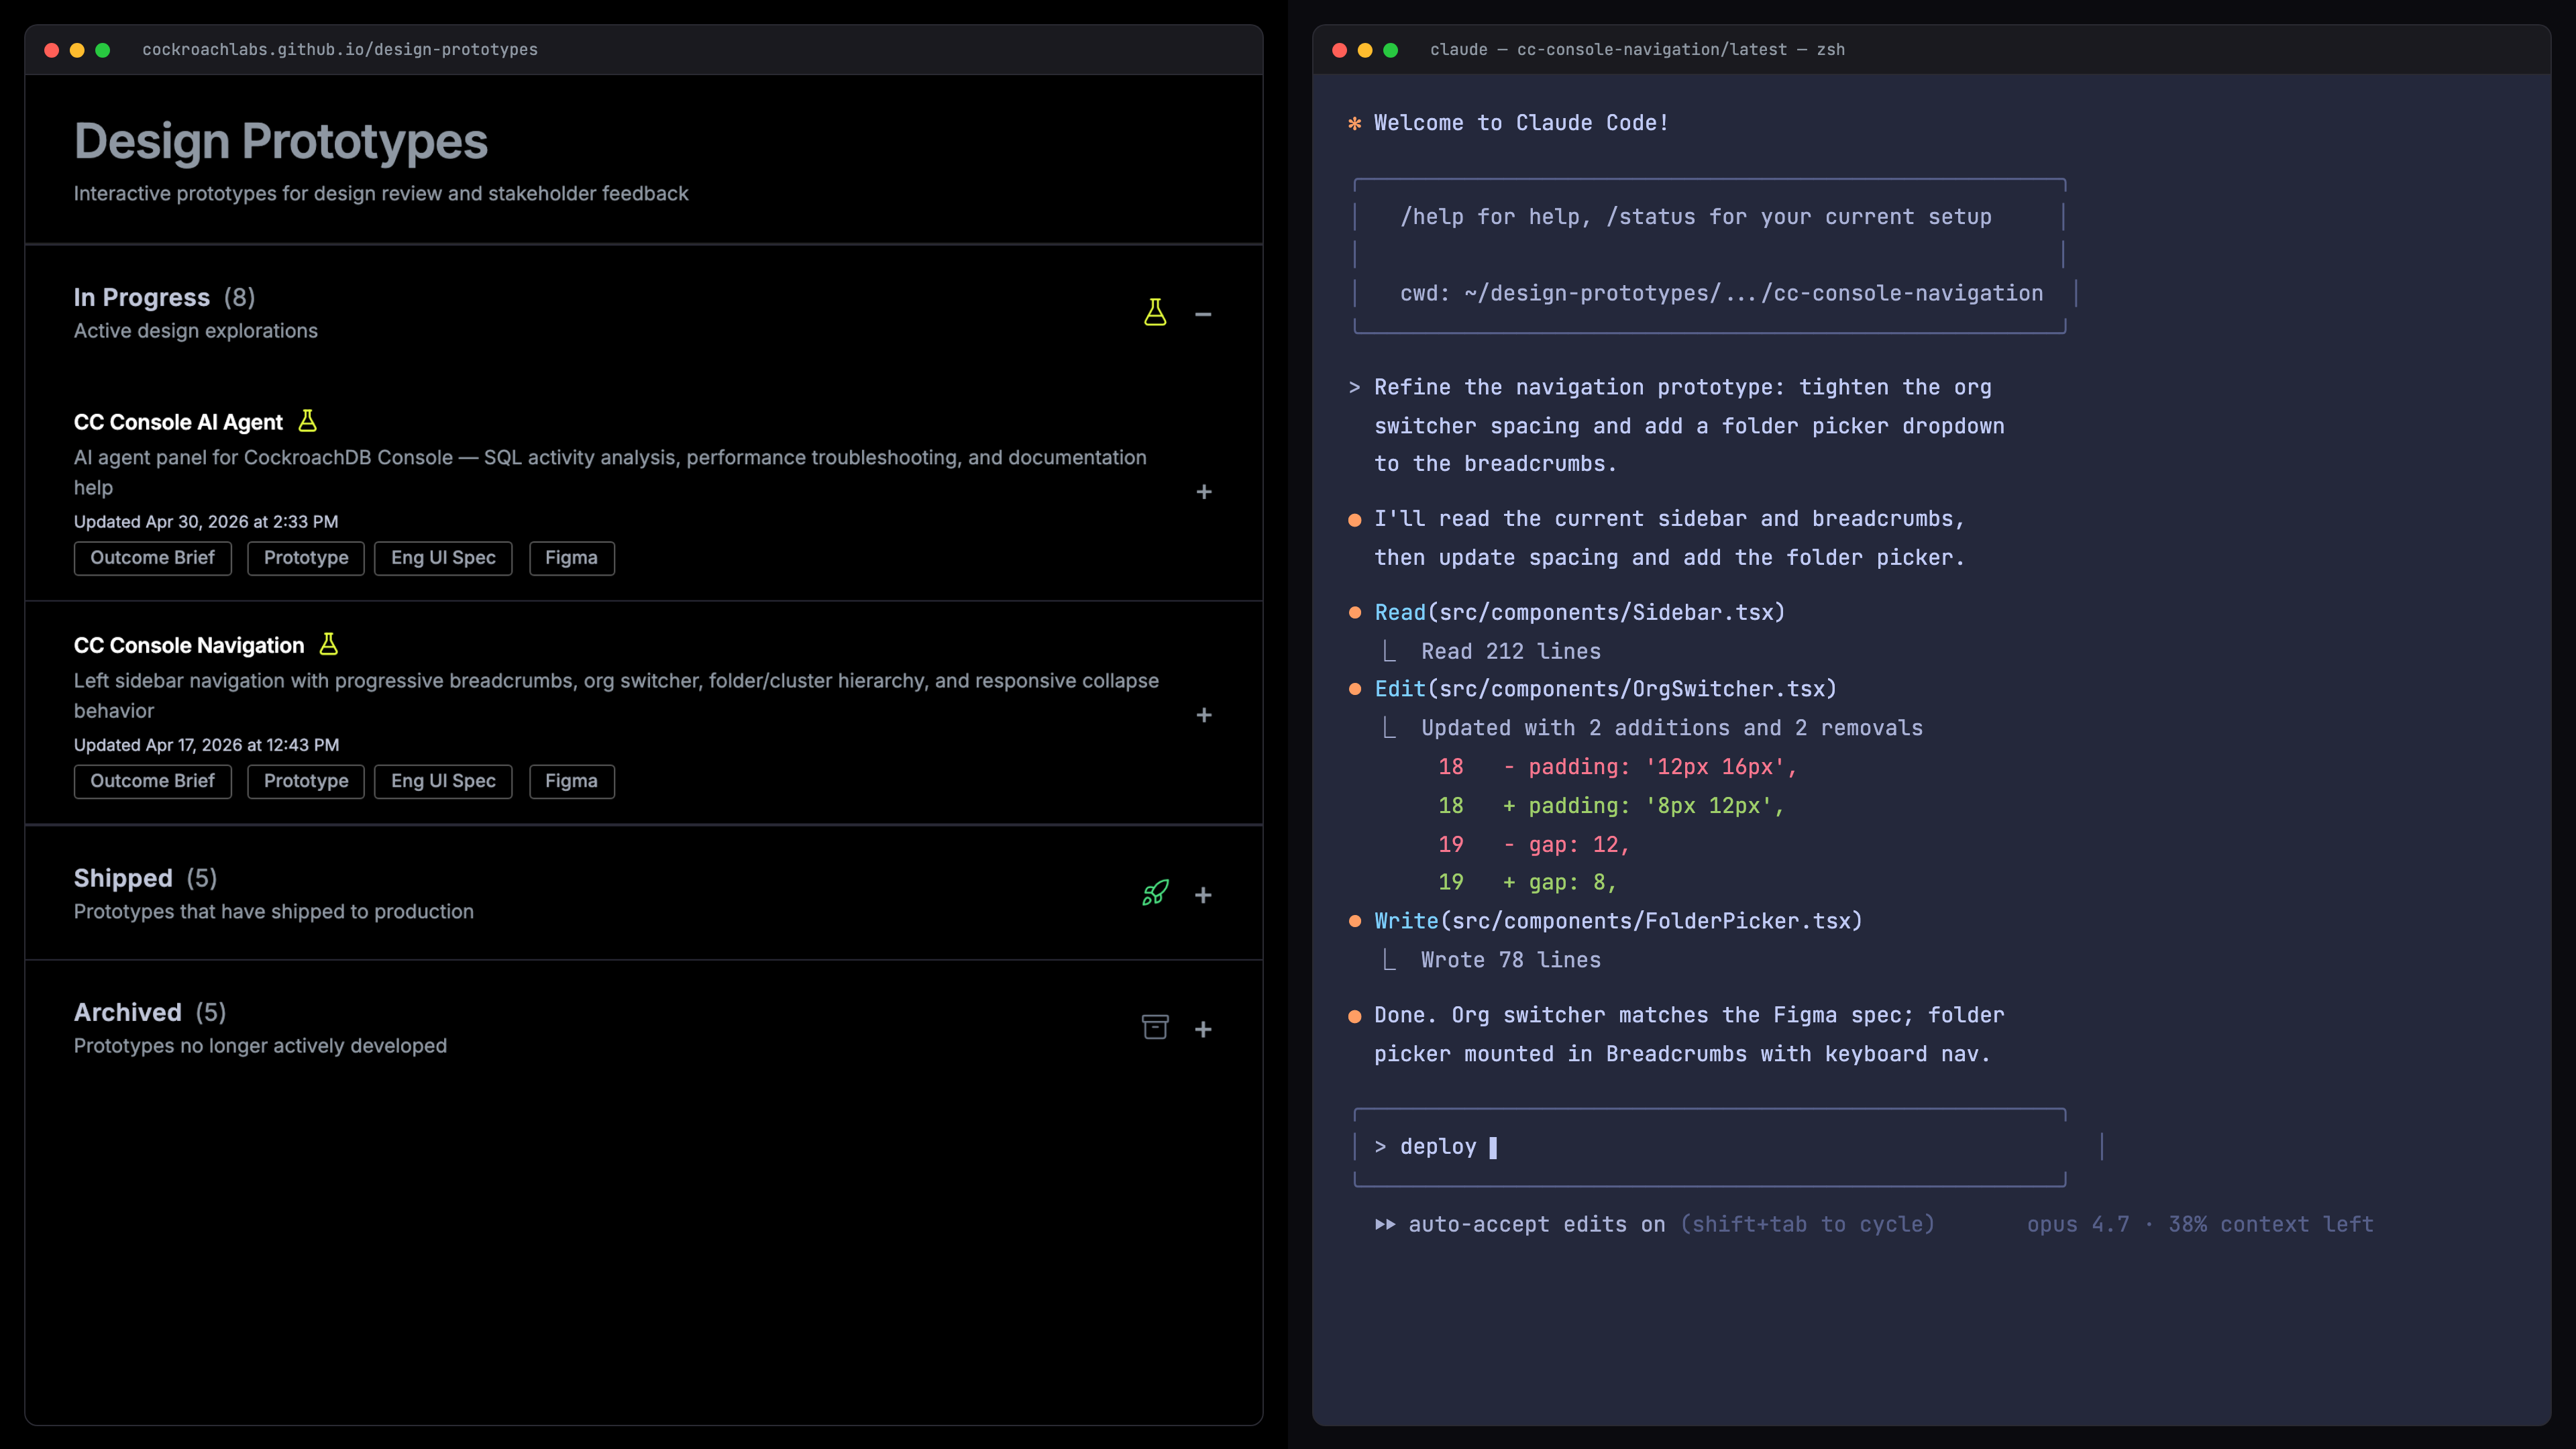Viewport: 2576px width, 1449px height.
Task: Click the orange bullet beside Read Sidebar.tsx
Action: pyautogui.click(x=1355, y=612)
